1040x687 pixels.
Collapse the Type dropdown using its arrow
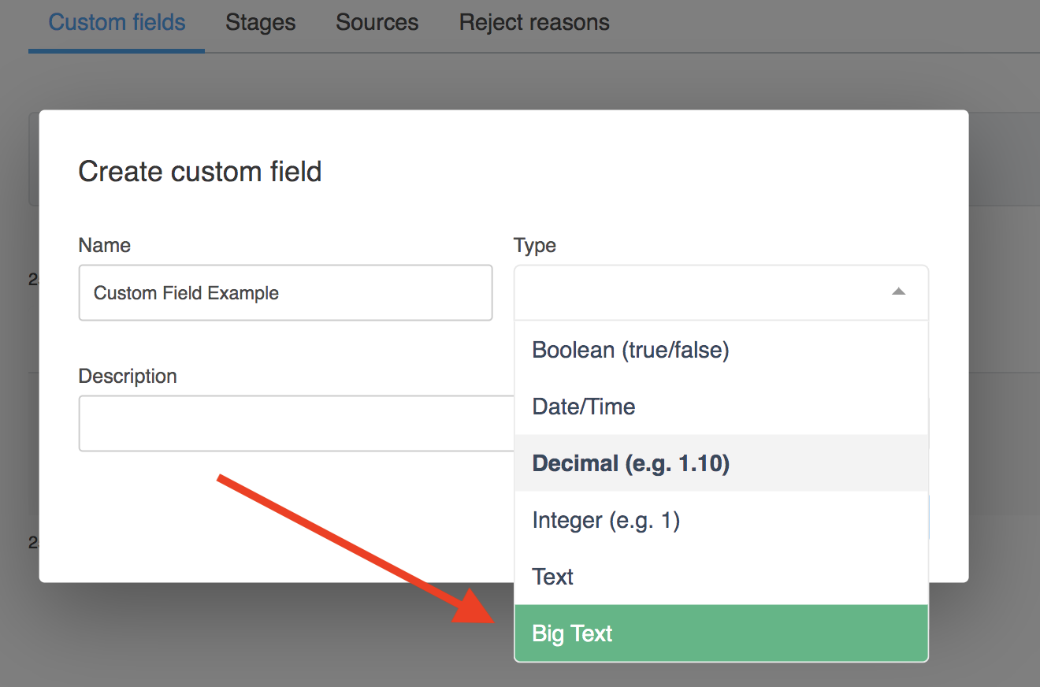(x=898, y=292)
